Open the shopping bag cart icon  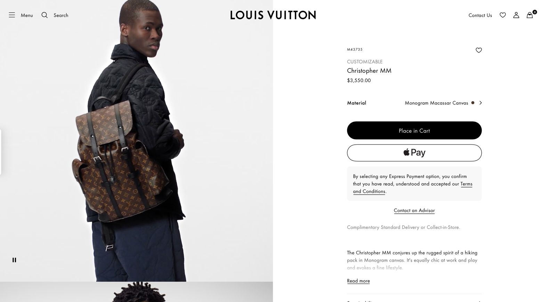[530, 15]
